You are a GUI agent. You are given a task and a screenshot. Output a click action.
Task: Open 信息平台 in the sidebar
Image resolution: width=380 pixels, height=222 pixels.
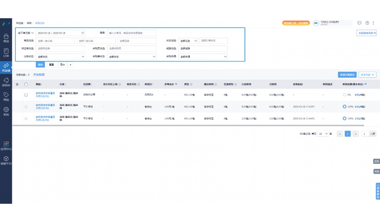coord(6,160)
